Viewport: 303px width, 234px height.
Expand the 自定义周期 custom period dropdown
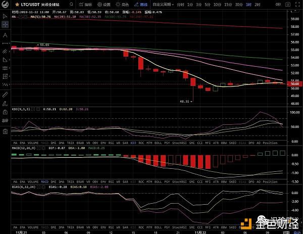pos(162,4)
